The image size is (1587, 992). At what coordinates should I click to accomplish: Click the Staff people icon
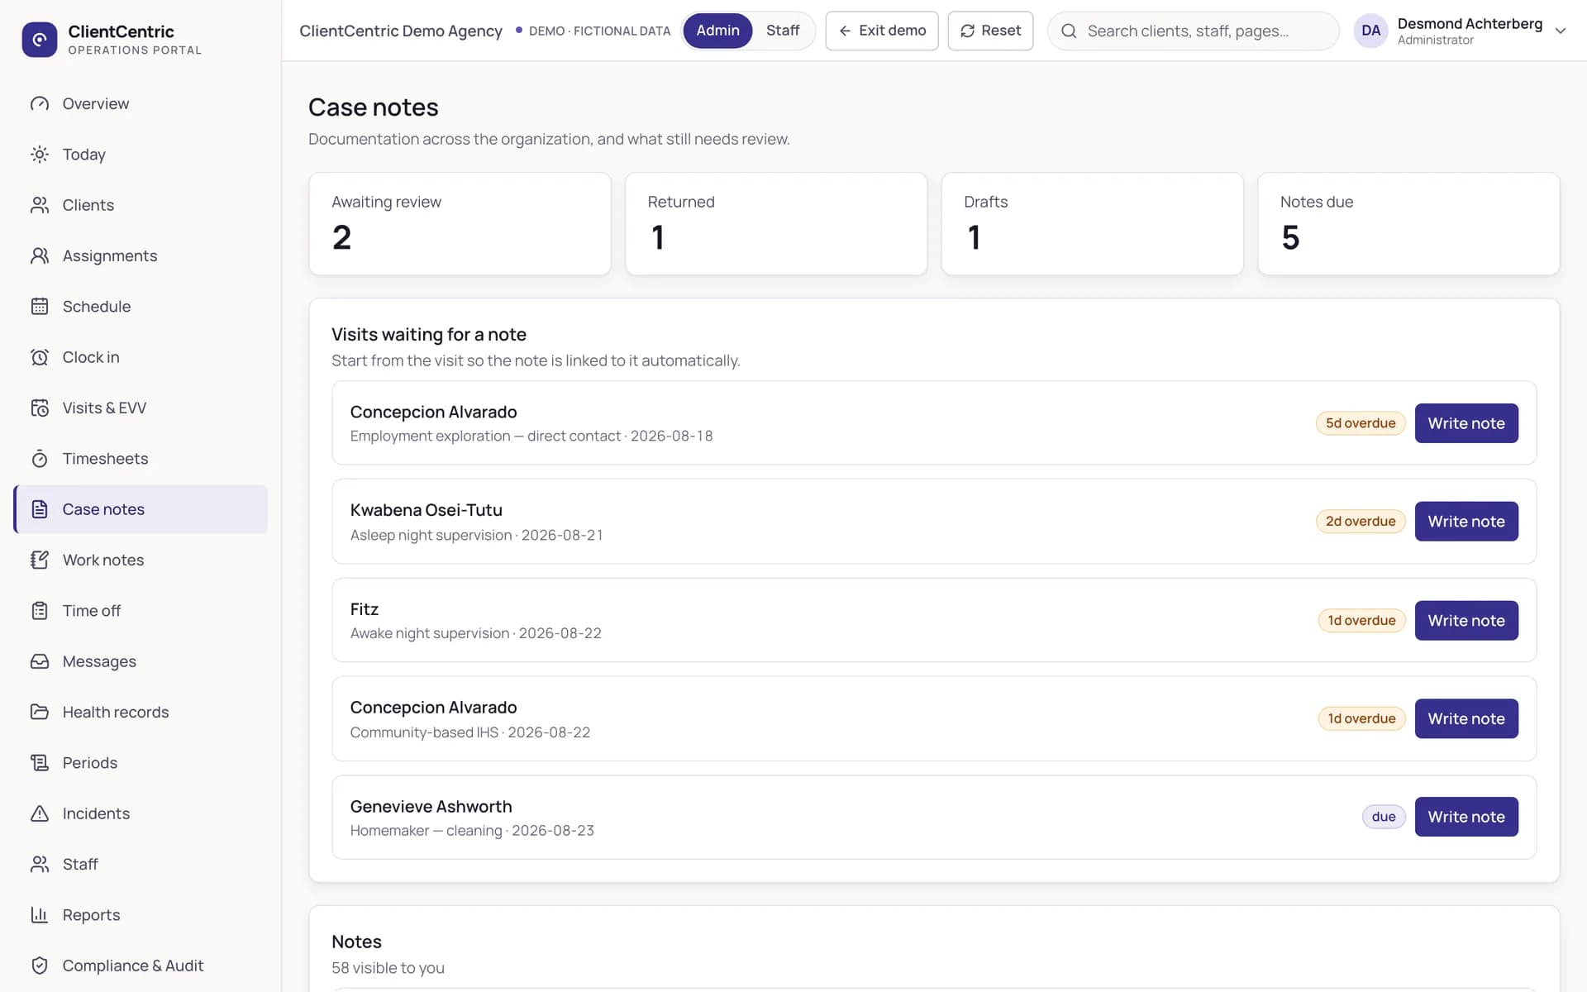coord(40,864)
